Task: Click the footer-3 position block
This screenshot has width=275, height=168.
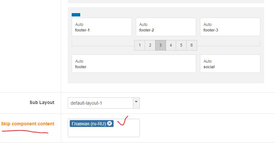Action: tap(230, 27)
